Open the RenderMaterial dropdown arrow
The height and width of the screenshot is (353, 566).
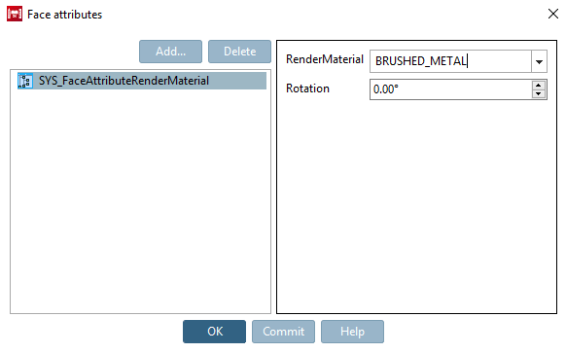pos(539,61)
